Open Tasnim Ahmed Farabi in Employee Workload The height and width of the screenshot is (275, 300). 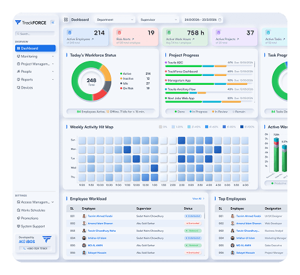(100, 216)
